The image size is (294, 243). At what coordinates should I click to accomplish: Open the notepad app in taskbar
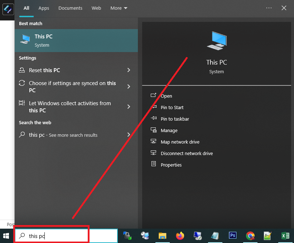tap(215, 236)
